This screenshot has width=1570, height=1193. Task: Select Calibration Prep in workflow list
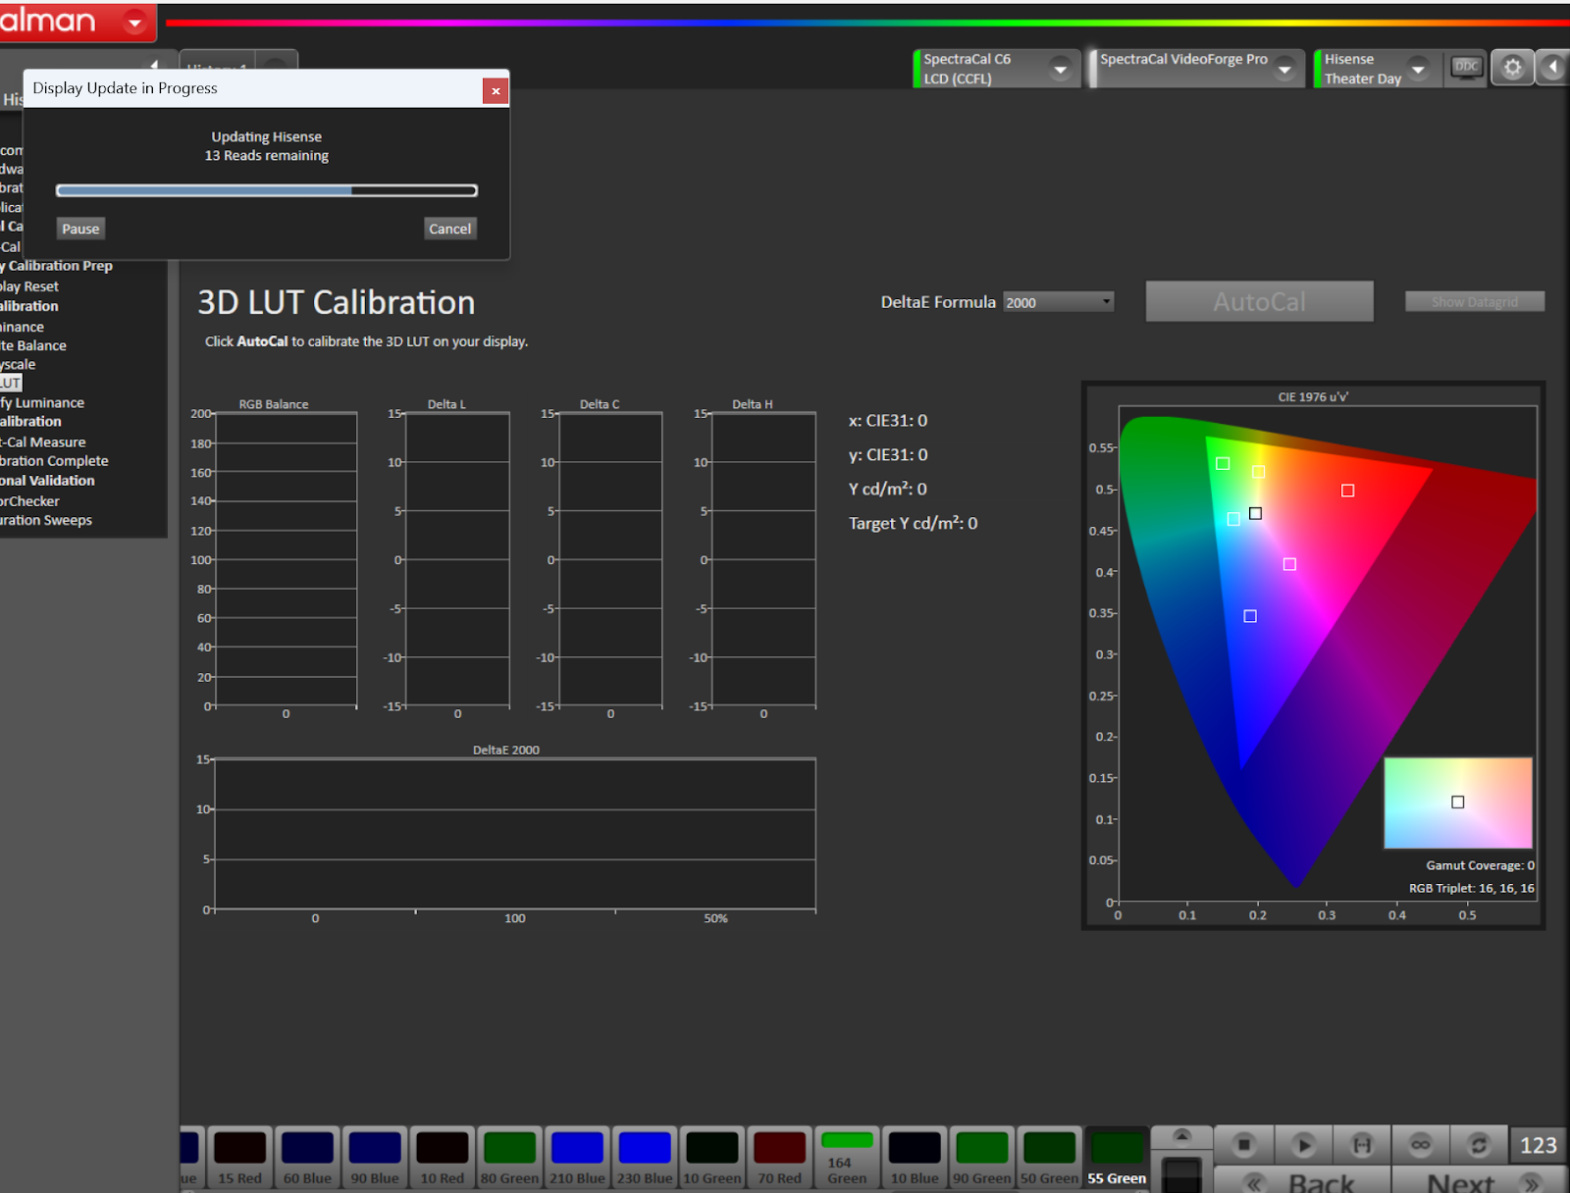(57, 266)
